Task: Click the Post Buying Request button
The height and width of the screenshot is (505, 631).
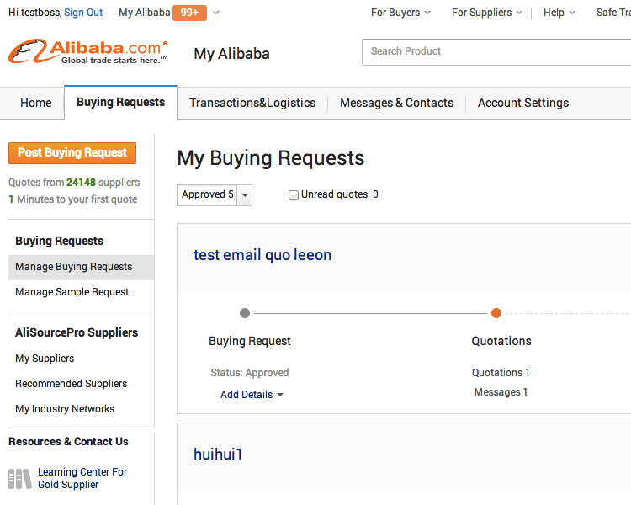Action: coord(72,153)
